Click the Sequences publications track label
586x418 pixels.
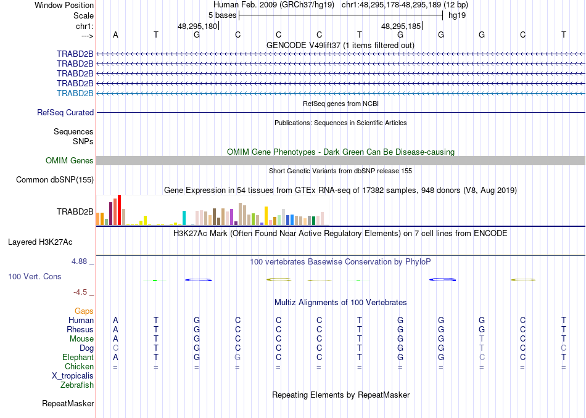point(73,131)
